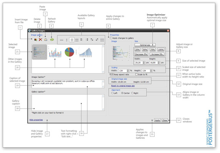Increase the image Width value with the stepper
220x153 pixels.
coord(144,62)
